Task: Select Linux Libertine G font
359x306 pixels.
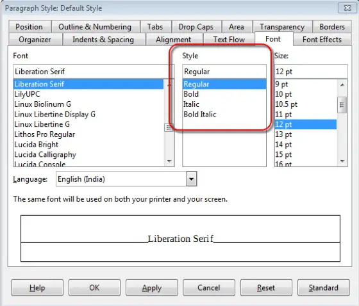Action: (88, 124)
